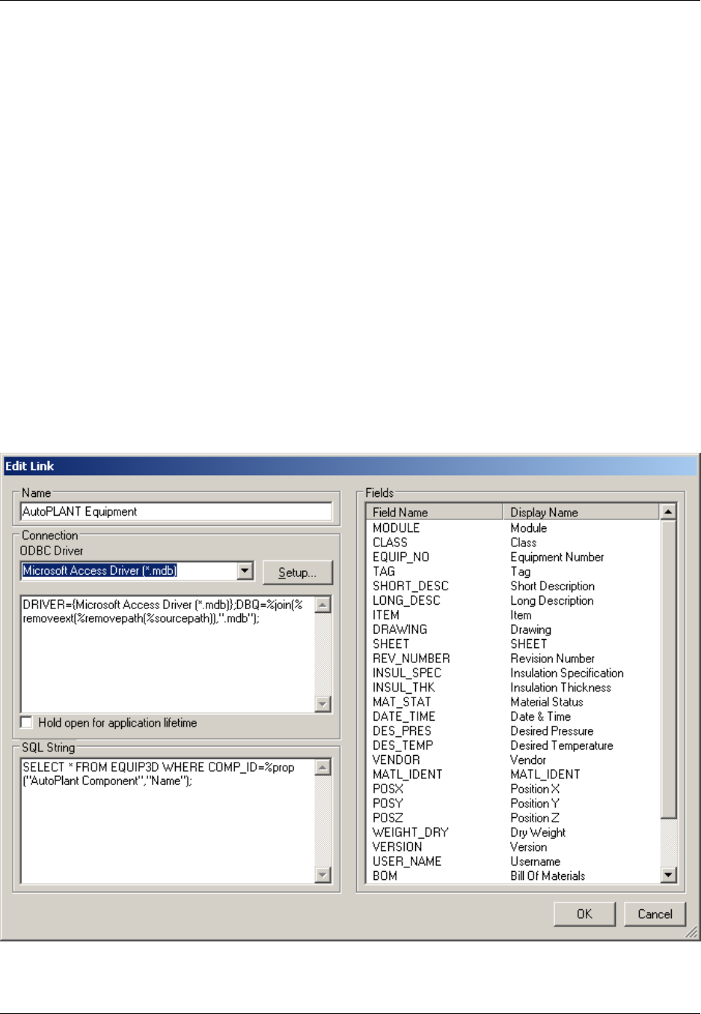The width and height of the screenshot is (701, 1014).
Task: Click the Insulation Specification display name
Action: (567, 674)
